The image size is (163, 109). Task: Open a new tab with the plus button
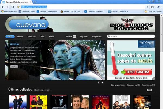point(35,2)
